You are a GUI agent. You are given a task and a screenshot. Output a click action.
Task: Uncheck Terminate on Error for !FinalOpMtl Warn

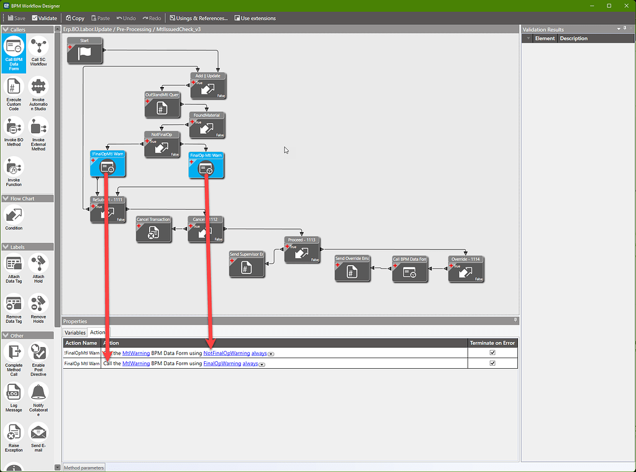pyautogui.click(x=492, y=352)
